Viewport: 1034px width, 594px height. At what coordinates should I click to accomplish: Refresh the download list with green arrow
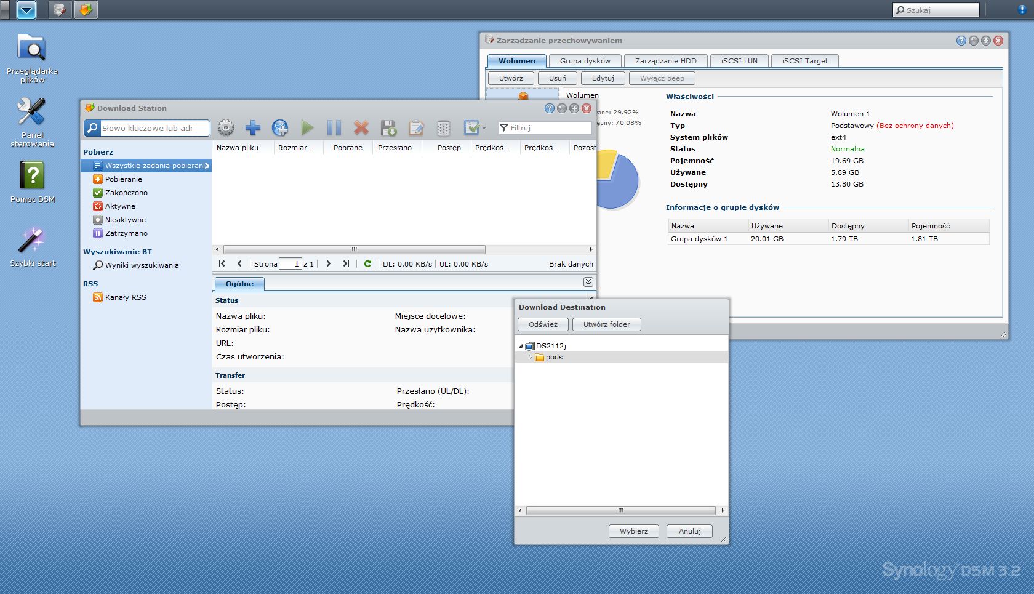pyautogui.click(x=367, y=263)
